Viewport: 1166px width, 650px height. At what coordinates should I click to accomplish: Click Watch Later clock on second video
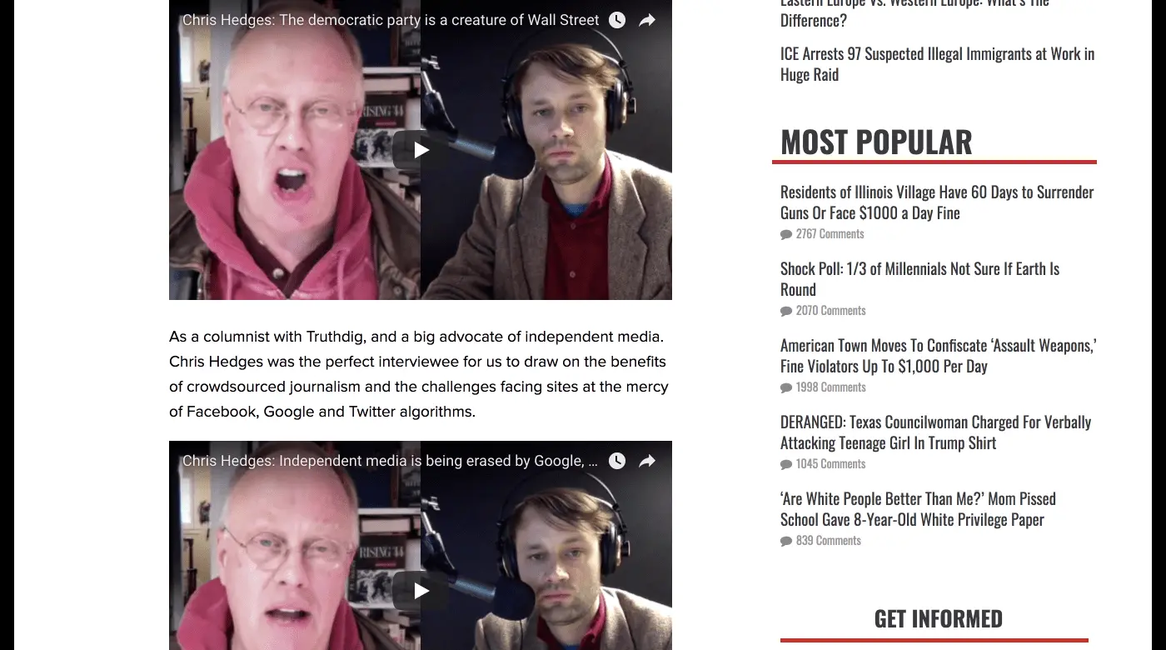point(617,461)
